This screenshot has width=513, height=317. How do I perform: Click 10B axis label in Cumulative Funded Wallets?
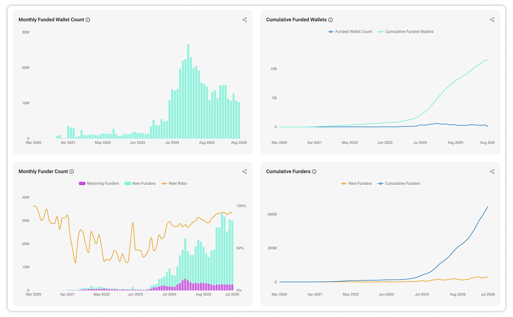273,69
